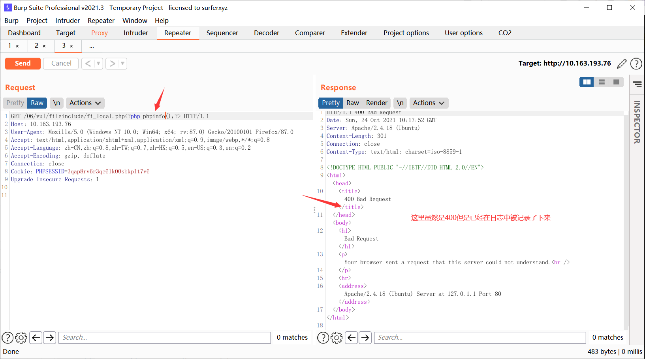Click request search input field
Image resolution: width=645 pixels, height=359 pixels.
(x=165, y=338)
